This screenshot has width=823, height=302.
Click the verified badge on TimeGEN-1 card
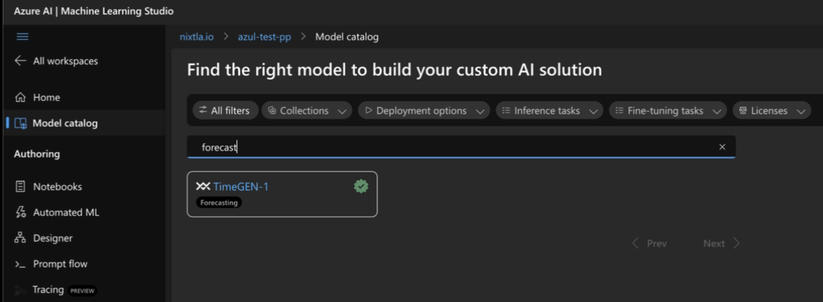[361, 187]
